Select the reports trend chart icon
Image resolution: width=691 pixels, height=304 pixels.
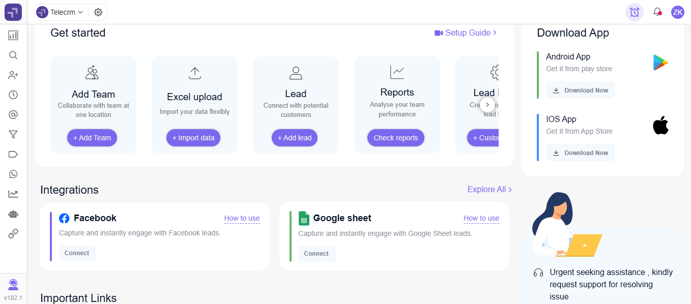[x=13, y=194]
